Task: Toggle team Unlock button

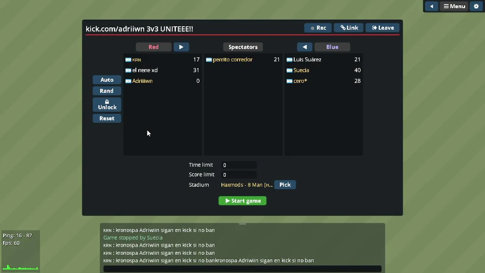Action: (107, 105)
